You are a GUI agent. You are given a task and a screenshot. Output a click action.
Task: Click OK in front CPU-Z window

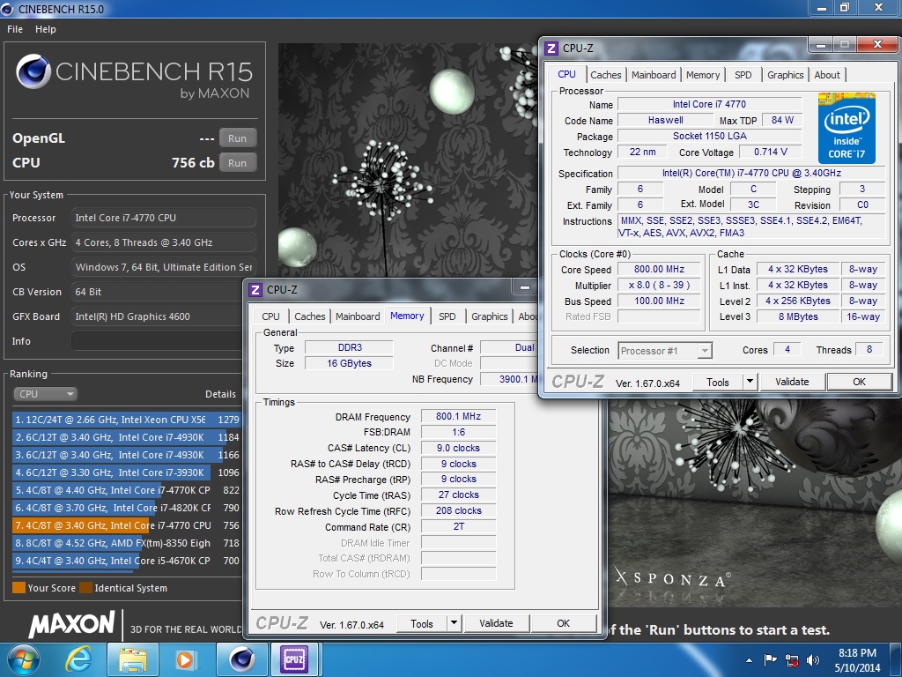[x=860, y=382]
